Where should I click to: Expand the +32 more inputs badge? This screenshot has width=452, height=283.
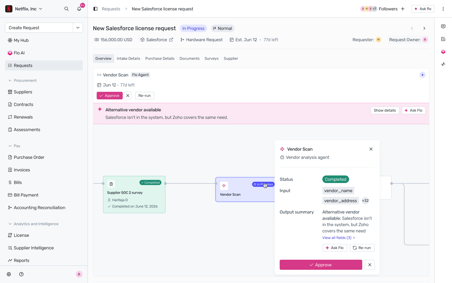pos(365,201)
